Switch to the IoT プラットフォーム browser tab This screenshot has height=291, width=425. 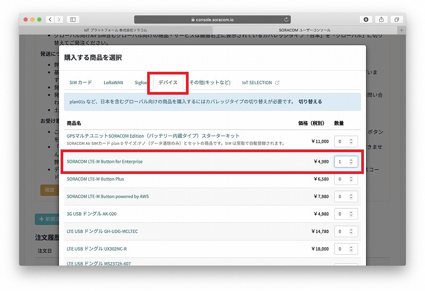click(115, 30)
